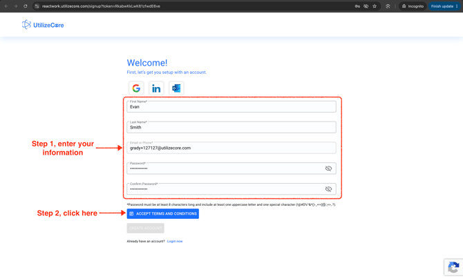Show the Password field contents
The image size is (463, 279).
click(328, 169)
